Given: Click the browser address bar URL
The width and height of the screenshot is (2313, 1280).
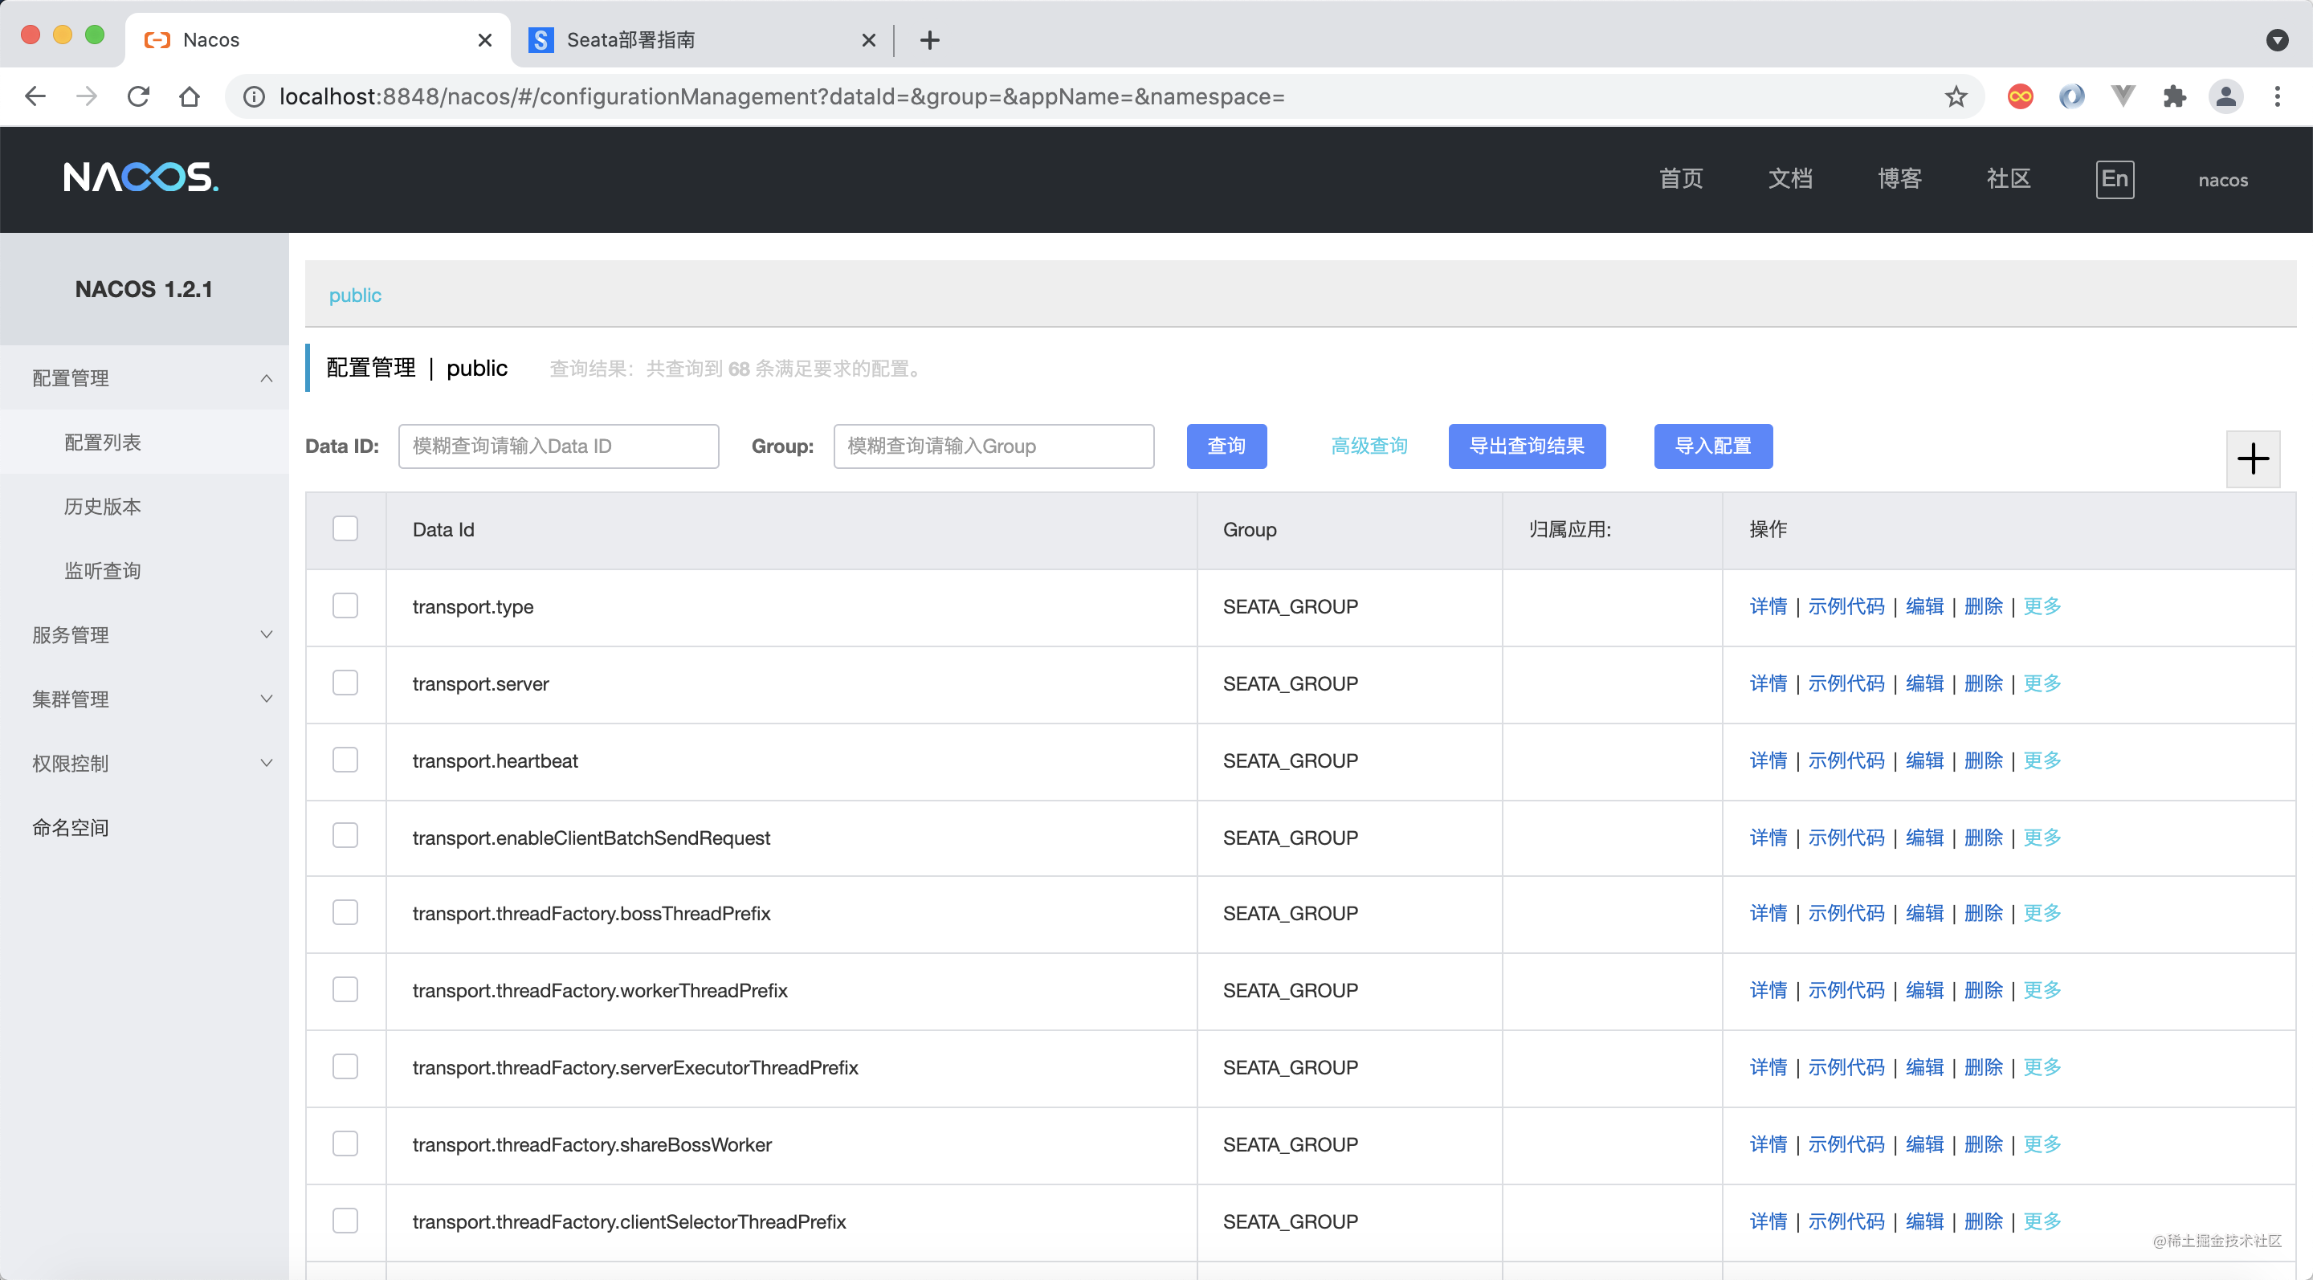Looking at the screenshot, I should (x=781, y=96).
